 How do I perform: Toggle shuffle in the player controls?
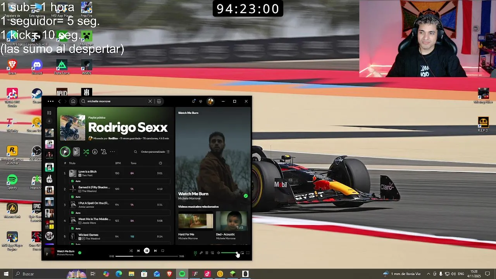coord(131,251)
